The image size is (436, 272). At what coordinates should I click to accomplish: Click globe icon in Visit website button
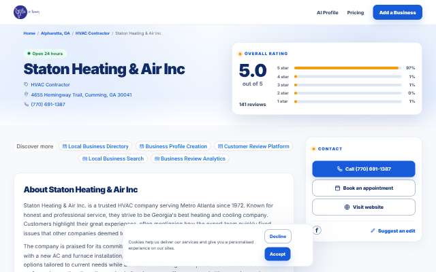tap(347, 207)
